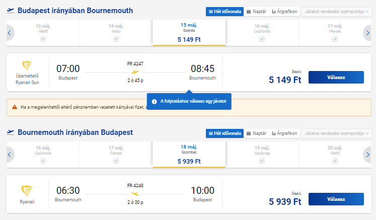The width and height of the screenshot is (376, 220).
Task: Click the next week arrow for Bournemouth–Budapest dates
Action: (x=367, y=155)
